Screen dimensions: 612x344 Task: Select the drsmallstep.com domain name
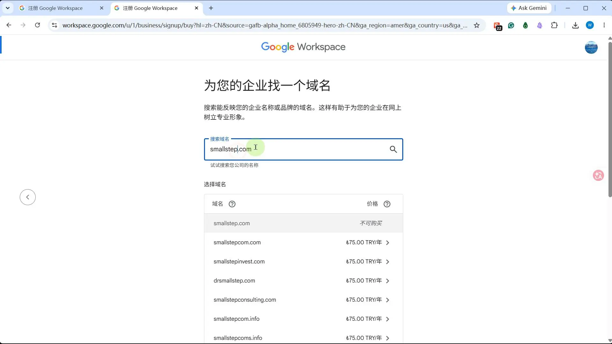pos(234,281)
